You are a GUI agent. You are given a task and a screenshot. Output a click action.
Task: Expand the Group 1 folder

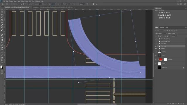pos(158,49)
